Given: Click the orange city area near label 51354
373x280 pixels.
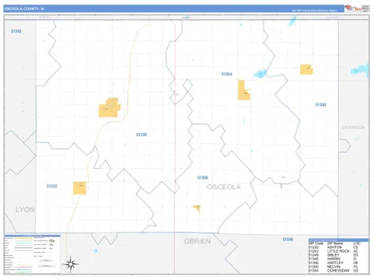Looking at the screenshot, I should 244,90.
